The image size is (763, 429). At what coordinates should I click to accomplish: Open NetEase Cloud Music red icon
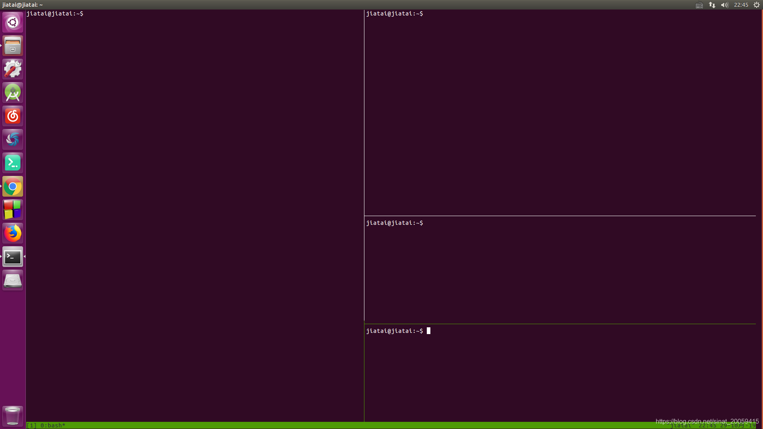13,116
